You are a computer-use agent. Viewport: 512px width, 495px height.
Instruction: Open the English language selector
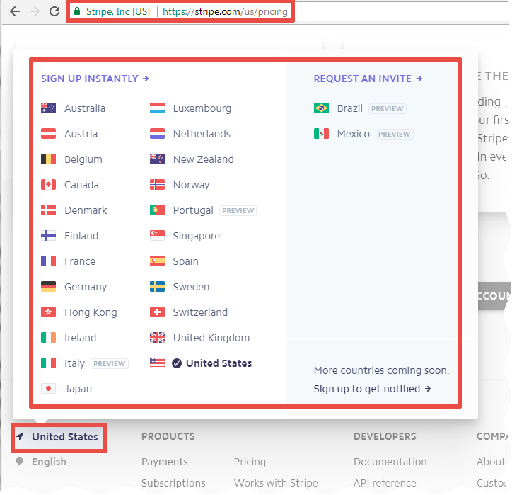click(41, 462)
